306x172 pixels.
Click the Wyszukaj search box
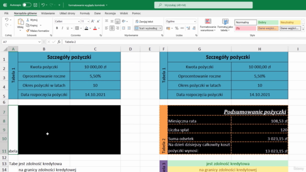[x=203, y=5]
